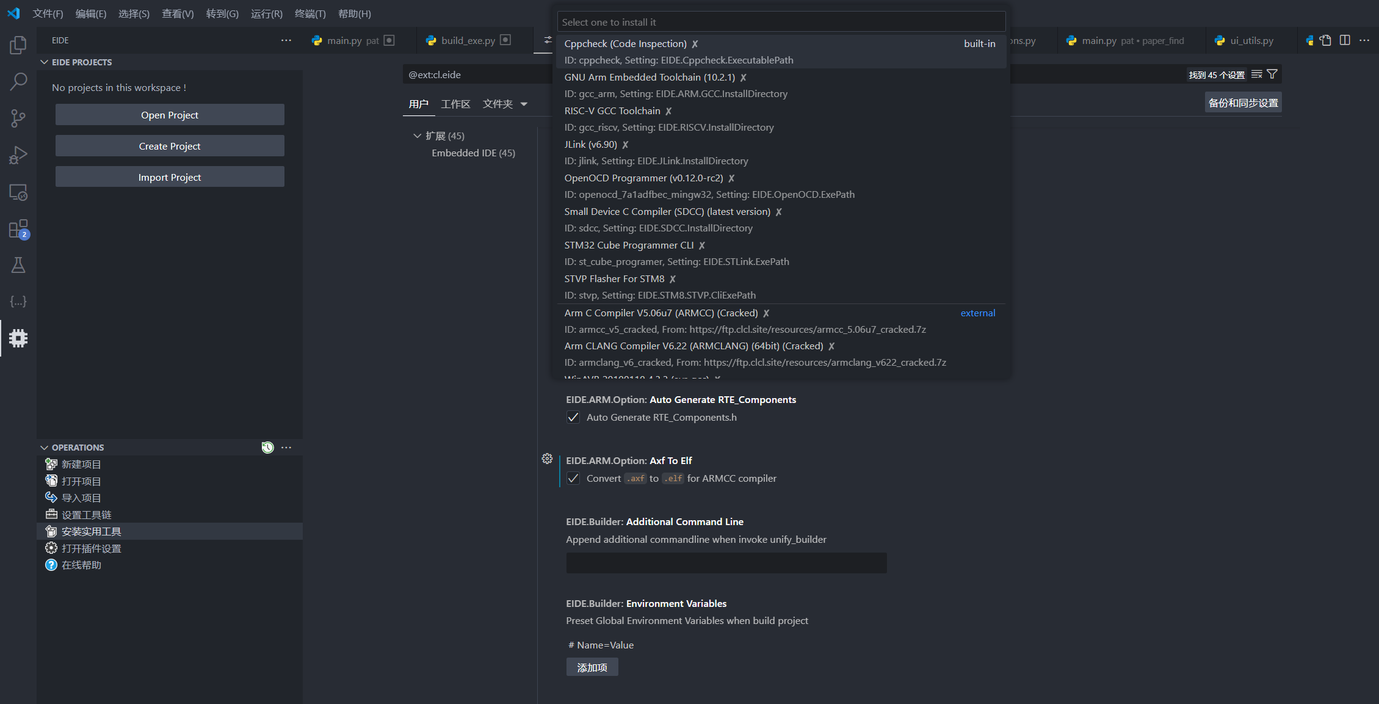1379x704 pixels.
Task: Disable Convert .axf to .elf for ARMCC
Action: [573, 478]
